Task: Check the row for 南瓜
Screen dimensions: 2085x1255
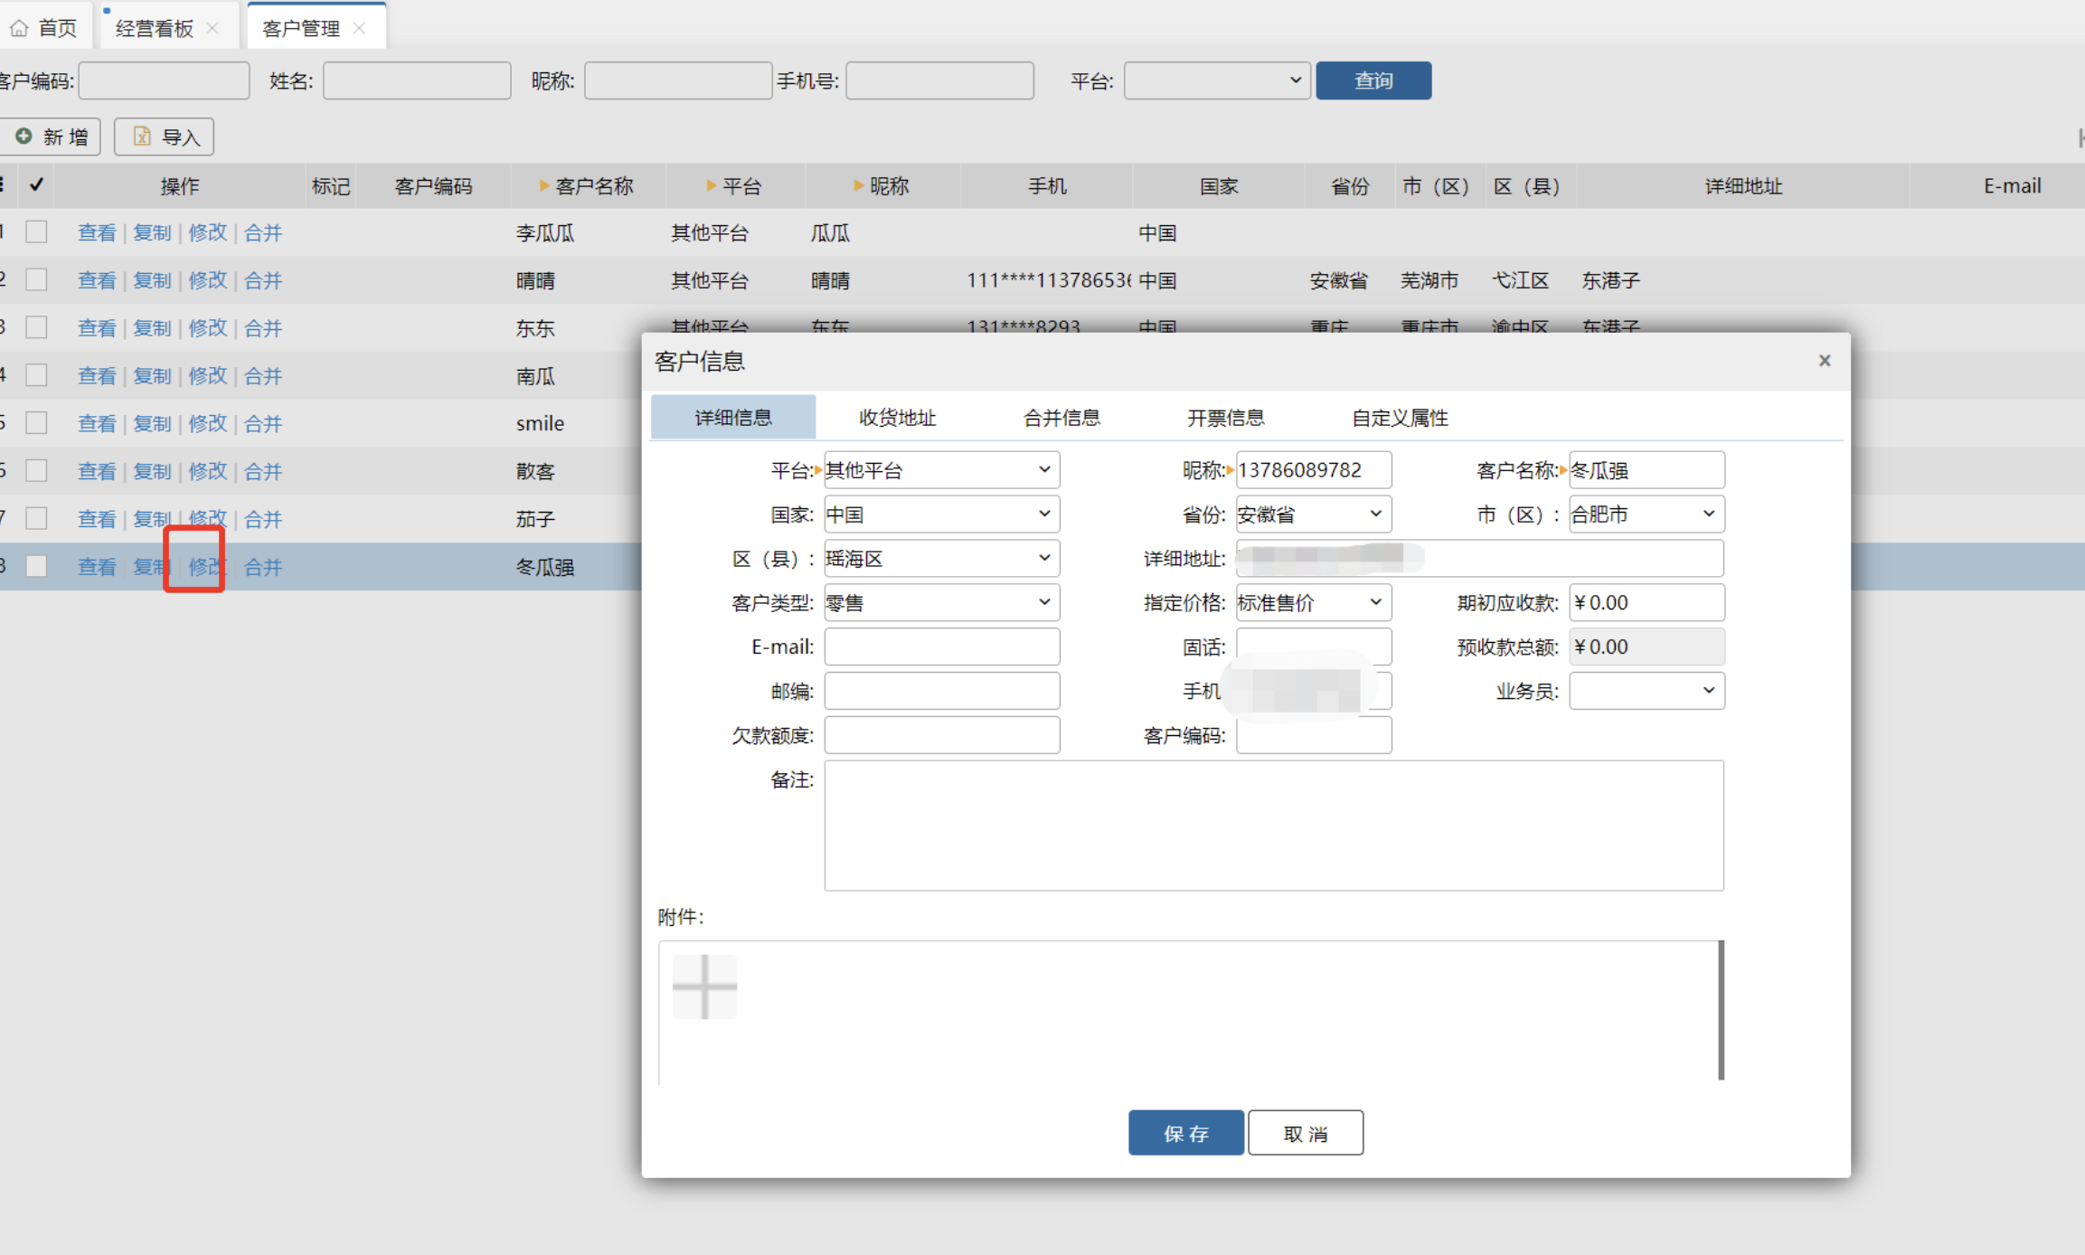Action: (36, 374)
